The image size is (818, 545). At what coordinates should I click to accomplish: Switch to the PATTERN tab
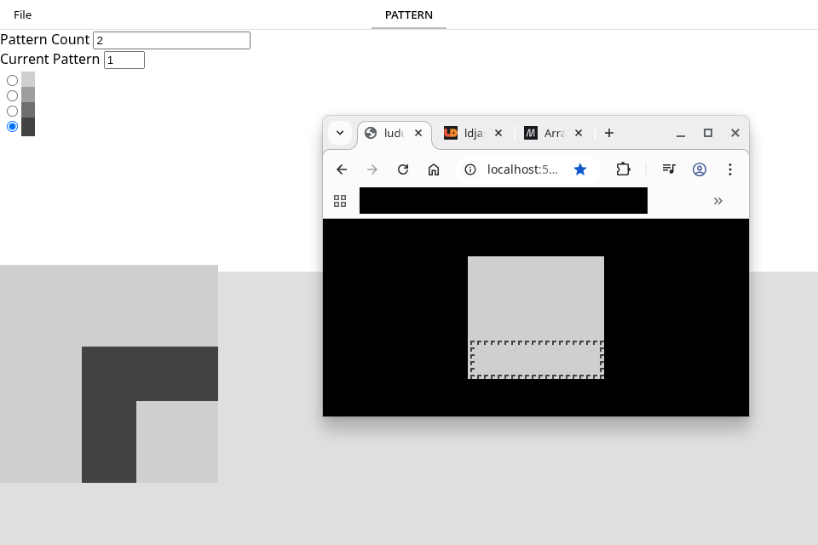409,14
